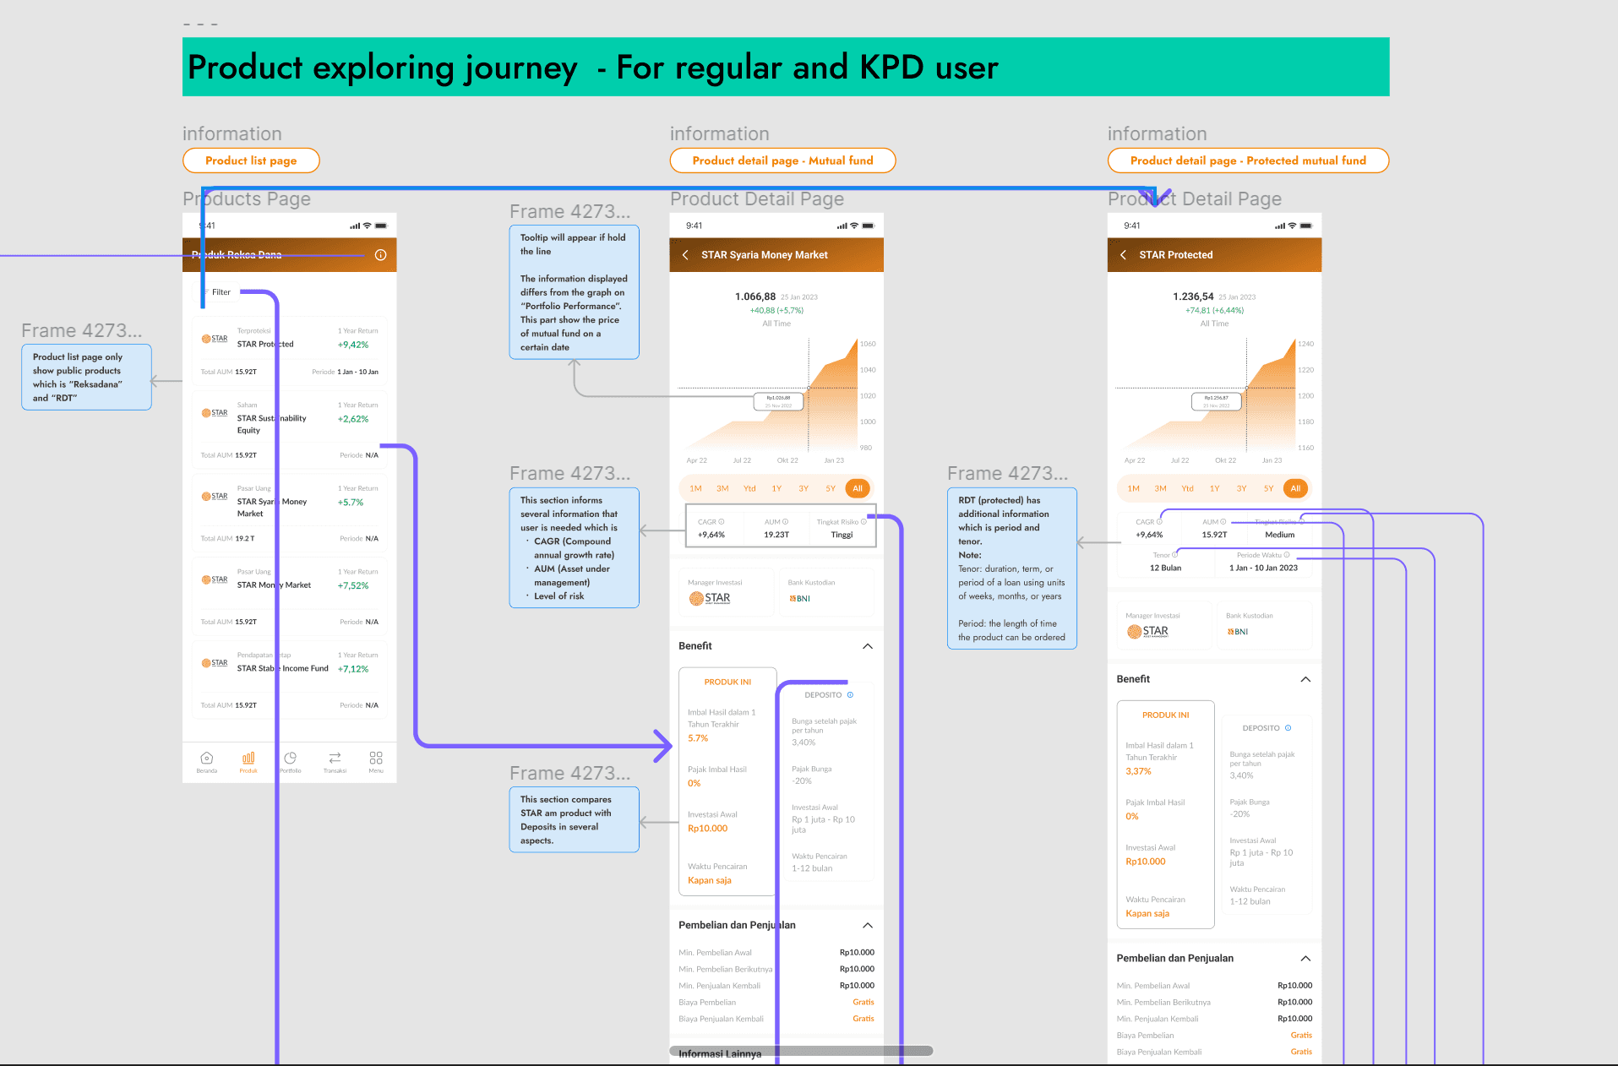Click the Rp1.026,88 chart tooltip marker
The height and width of the screenshot is (1066, 1618).
[778, 401]
